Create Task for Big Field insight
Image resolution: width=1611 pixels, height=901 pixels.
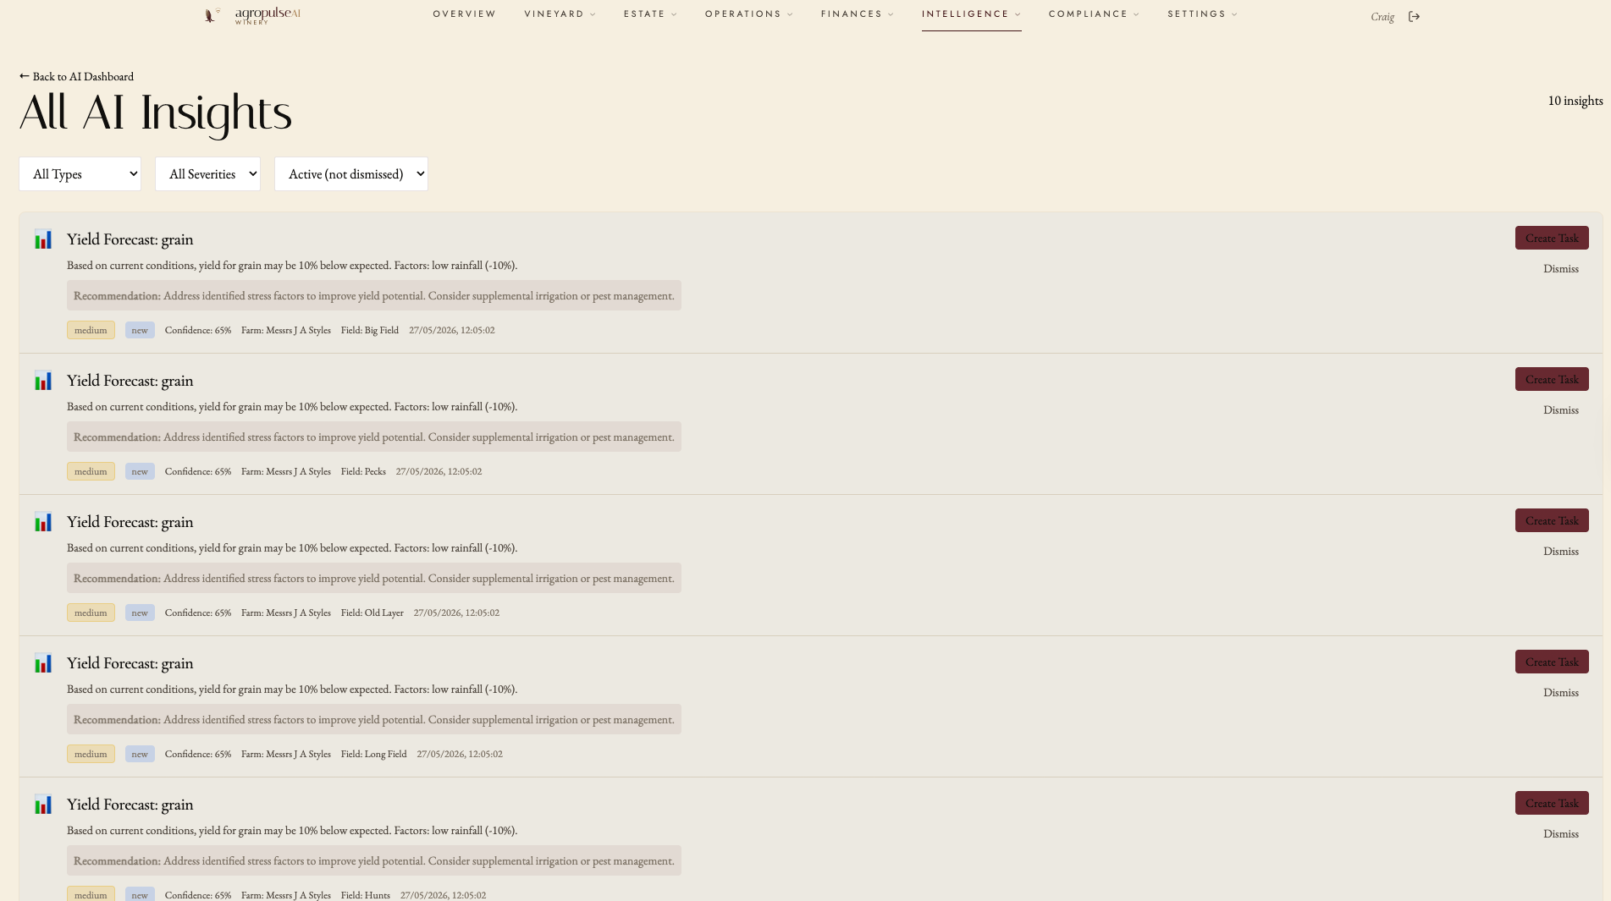click(1552, 239)
